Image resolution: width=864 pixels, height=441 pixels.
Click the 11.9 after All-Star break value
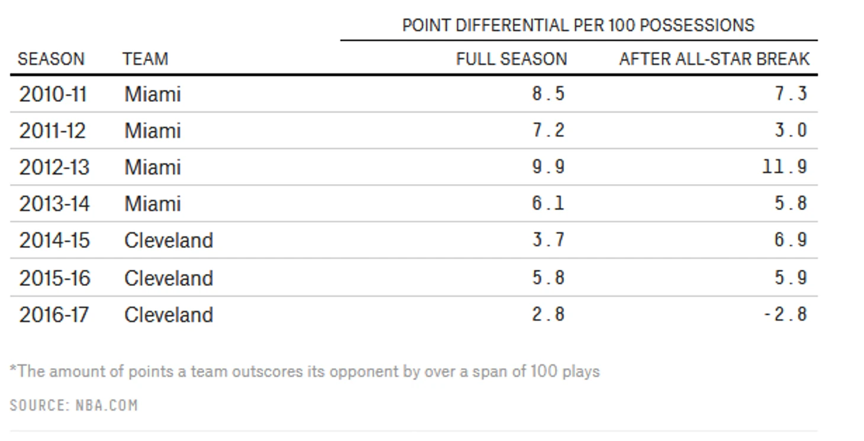tap(785, 168)
